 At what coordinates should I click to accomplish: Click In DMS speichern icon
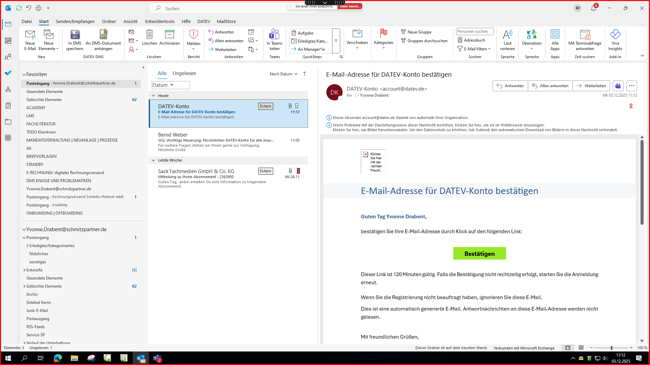point(75,34)
